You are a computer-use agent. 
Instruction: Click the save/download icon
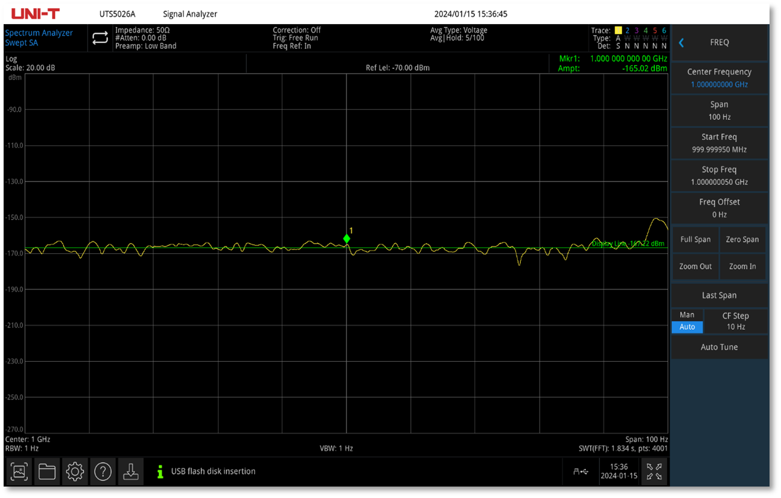tap(130, 471)
